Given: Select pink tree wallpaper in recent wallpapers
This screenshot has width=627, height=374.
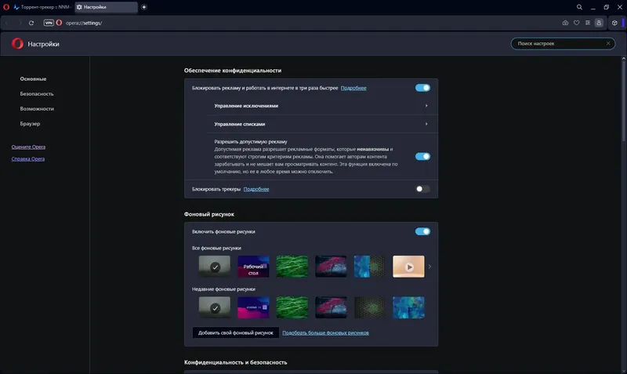Looking at the screenshot, I should (x=331, y=307).
